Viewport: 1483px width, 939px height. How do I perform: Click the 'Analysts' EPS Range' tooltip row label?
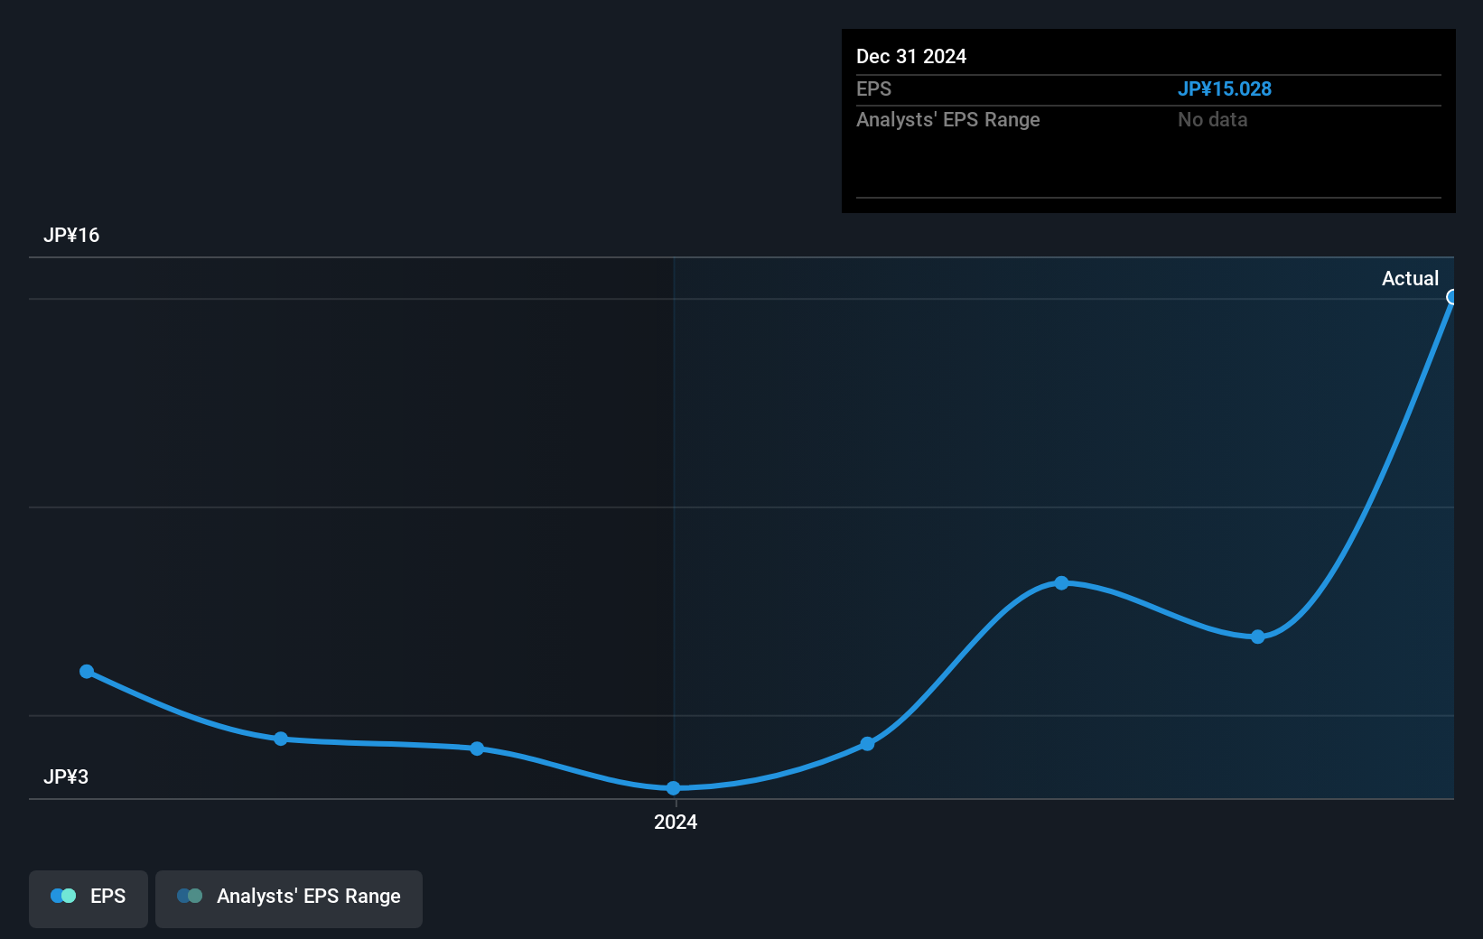pyautogui.click(x=947, y=119)
